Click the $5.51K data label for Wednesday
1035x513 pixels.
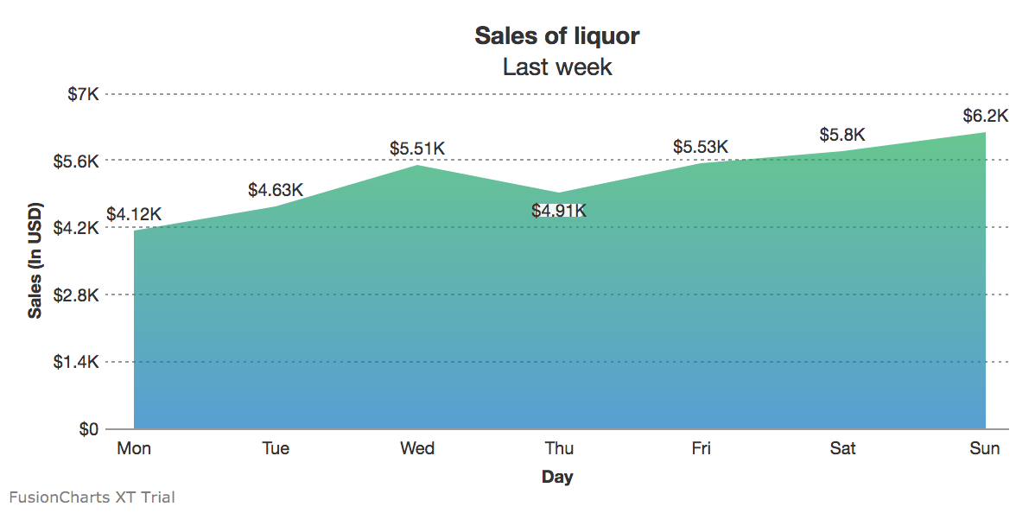pos(417,149)
